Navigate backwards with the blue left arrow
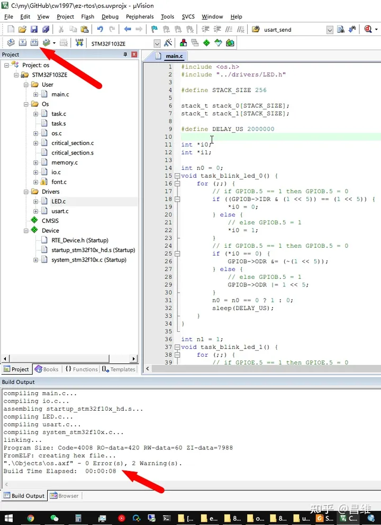The width and height of the screenshot is (381, 525). 127,30
